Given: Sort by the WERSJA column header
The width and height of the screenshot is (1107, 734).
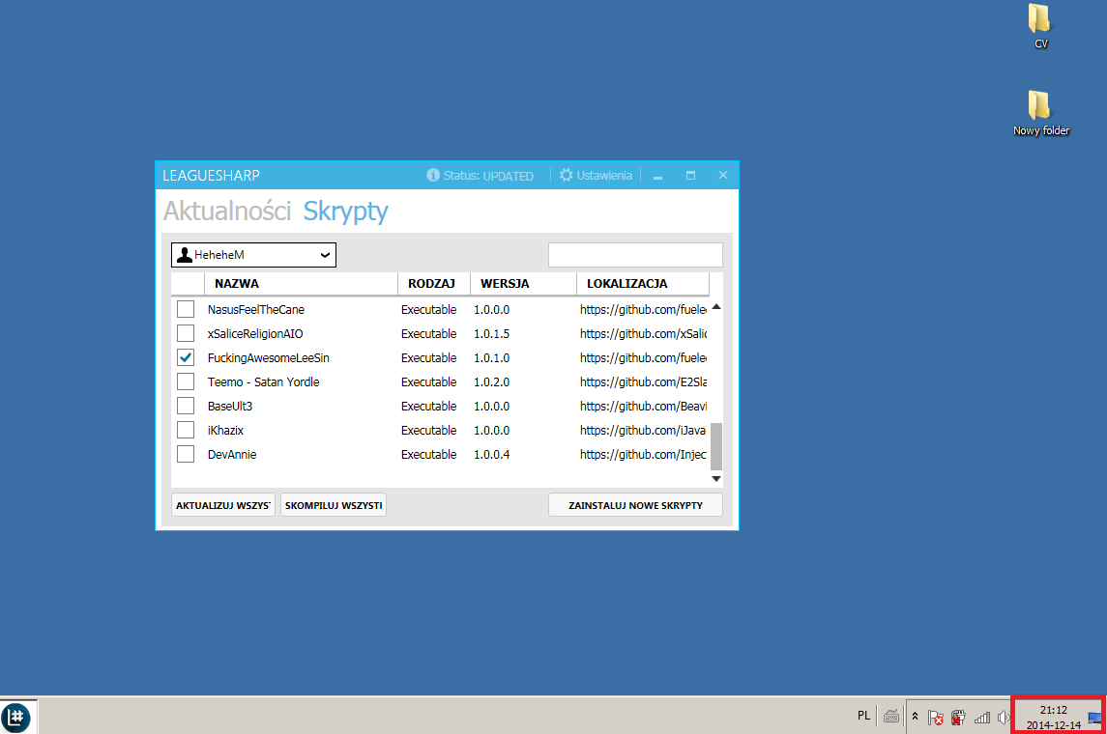Looking at the screenshot, I should coord(523,283).
